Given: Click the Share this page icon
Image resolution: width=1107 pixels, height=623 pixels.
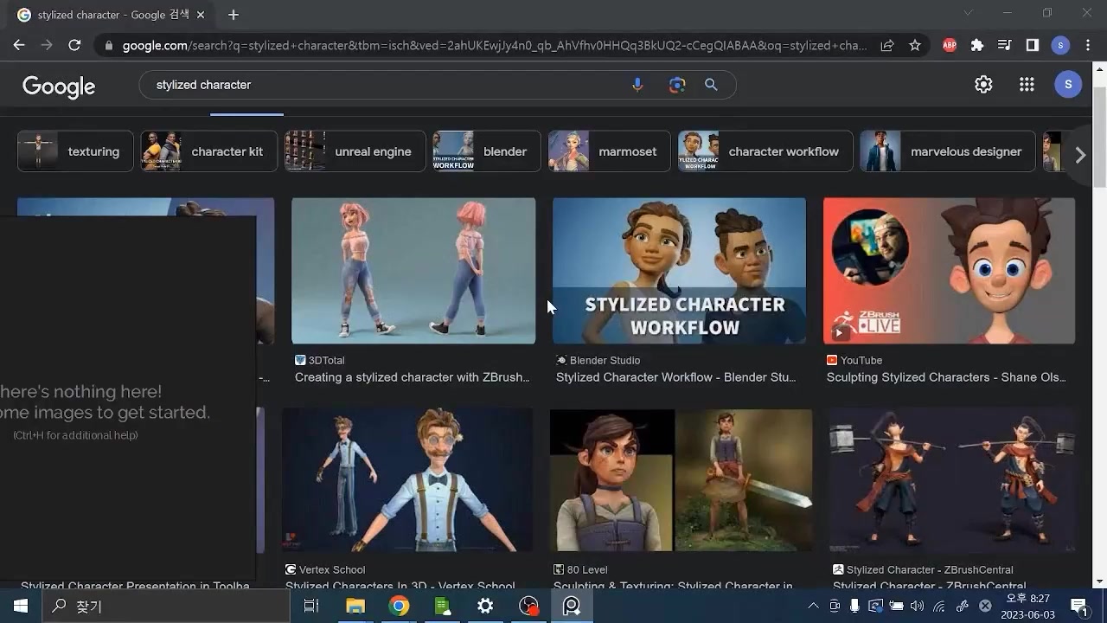Looking at the screenshot, I should point(887,46).
